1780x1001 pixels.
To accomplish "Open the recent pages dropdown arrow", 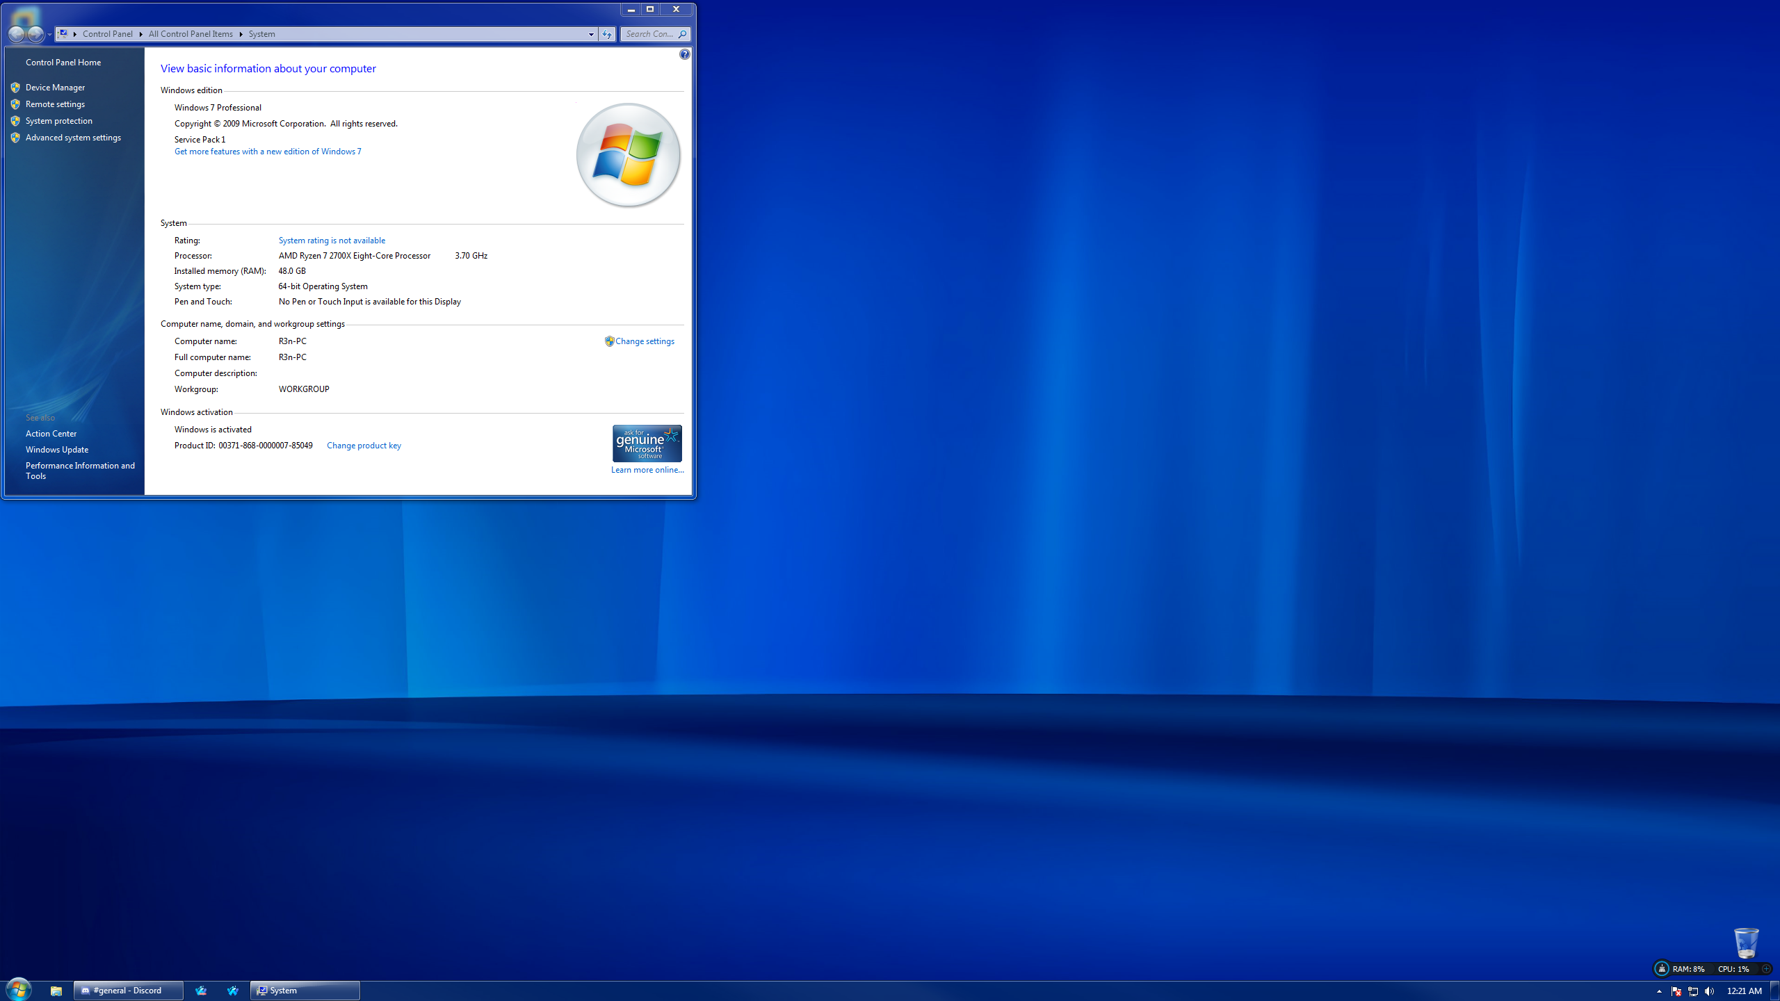I will coord(49,34).
